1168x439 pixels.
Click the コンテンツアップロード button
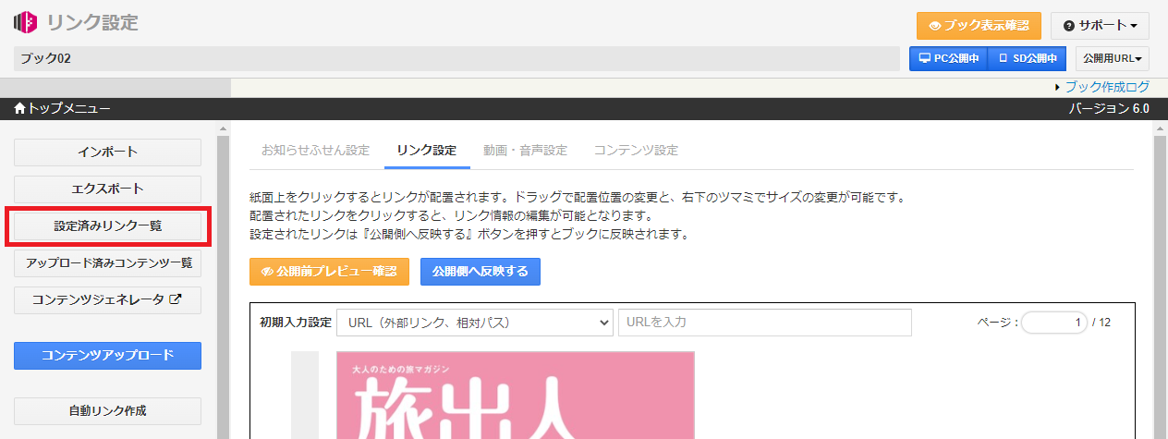107,355
